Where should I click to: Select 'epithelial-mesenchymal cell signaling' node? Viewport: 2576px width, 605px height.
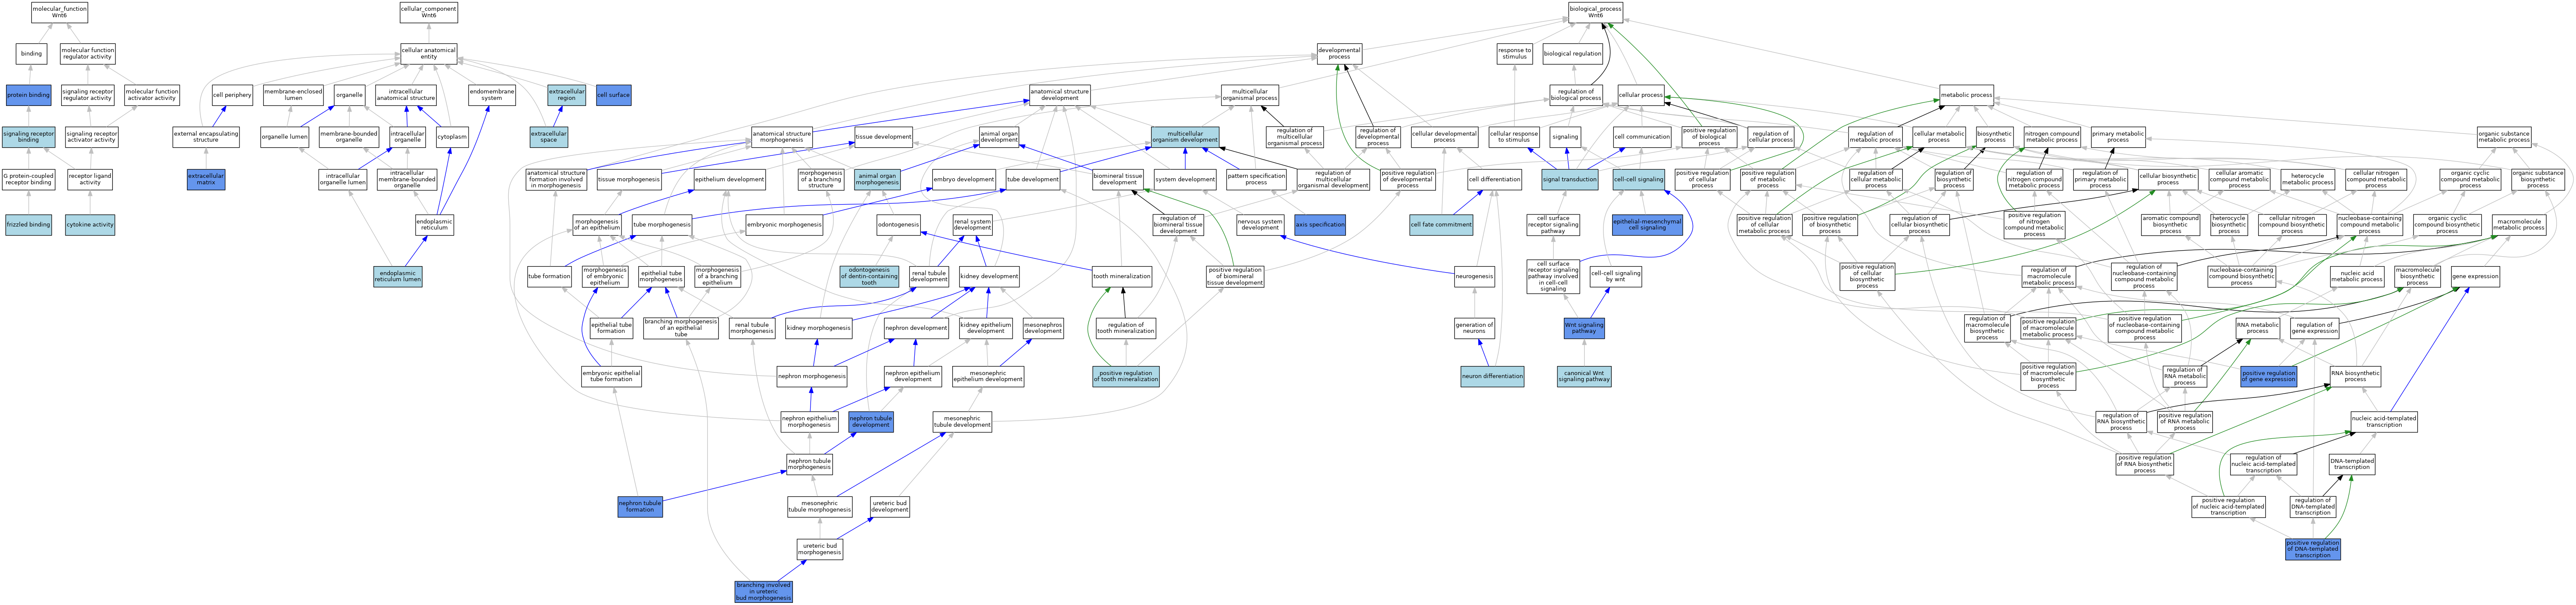click(x=1647, y=225)
